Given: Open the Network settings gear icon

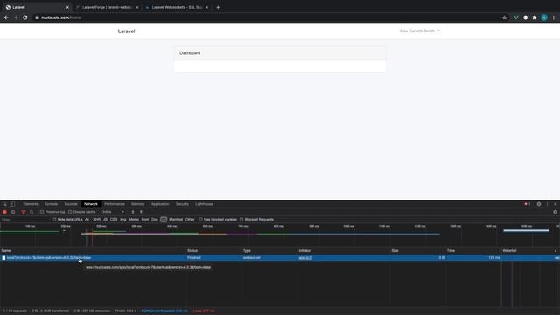Looking at the screenshot, I should pyautogui.click(x=556, y=212).
